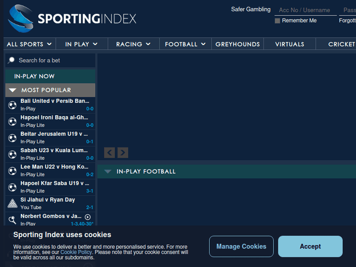Viewport: 356px width, 267px height.
Task: Click the previous carousel arrow
Action: pos(110,152)
